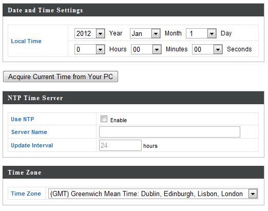Open the Minutes dropdown
The image size is (268, 211).
(146, 49)
